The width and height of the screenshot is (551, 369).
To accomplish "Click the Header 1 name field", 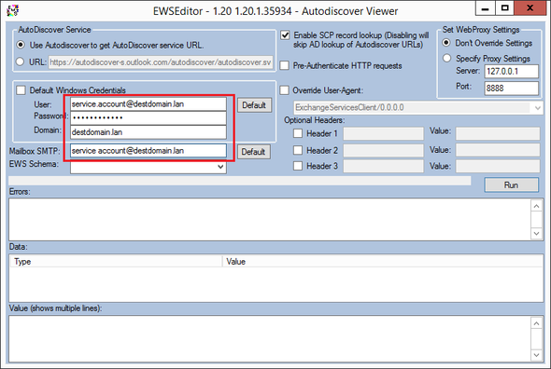I will (x=384, y=133).
